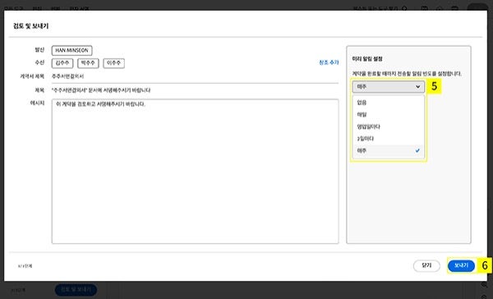Click the agreement title '주주서면결의서'
This screenshot has width=493, height=299.
(x=67, y=76)
